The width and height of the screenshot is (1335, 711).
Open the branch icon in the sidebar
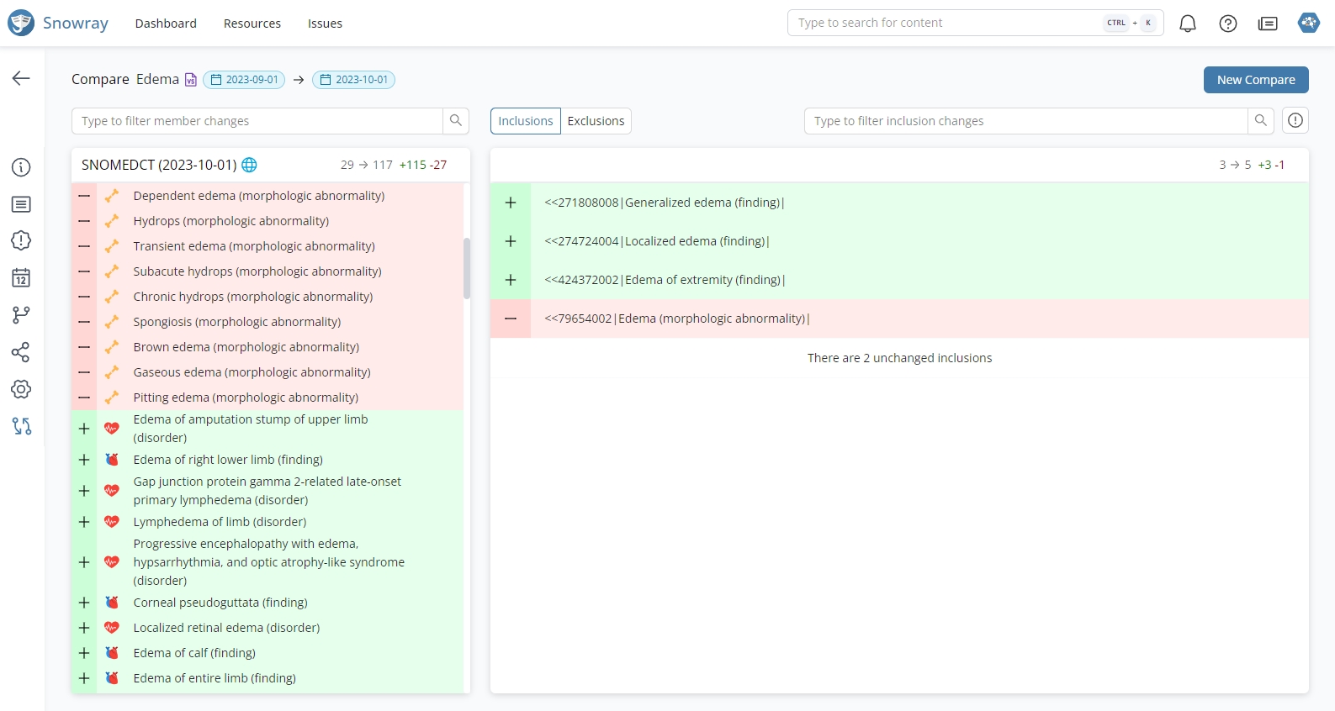pos(21,315)
